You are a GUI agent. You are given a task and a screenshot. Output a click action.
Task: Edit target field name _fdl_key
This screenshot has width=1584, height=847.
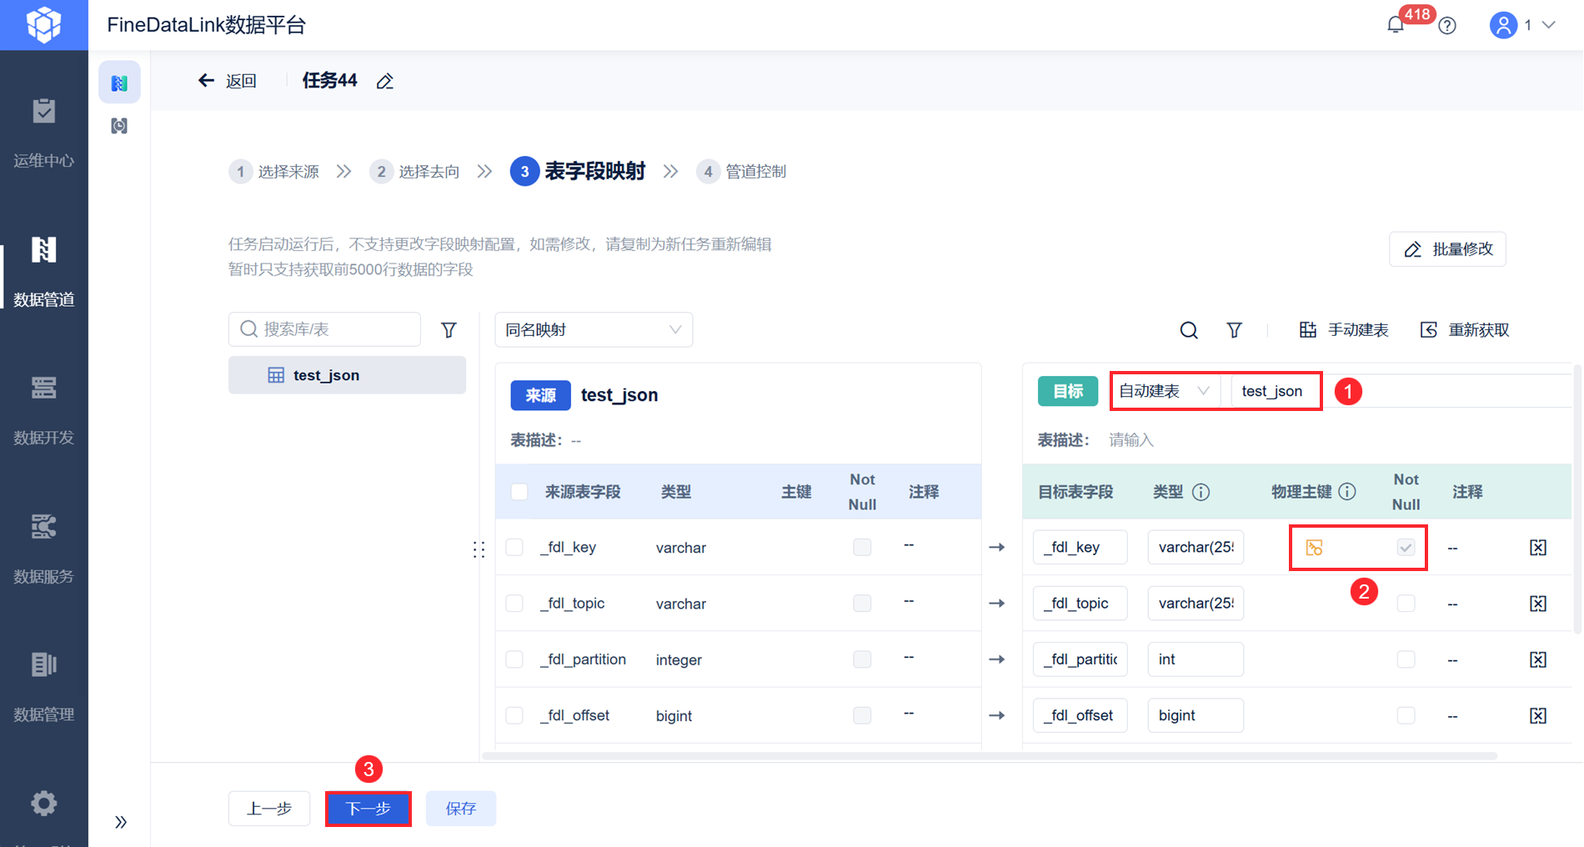[1080, 547]
